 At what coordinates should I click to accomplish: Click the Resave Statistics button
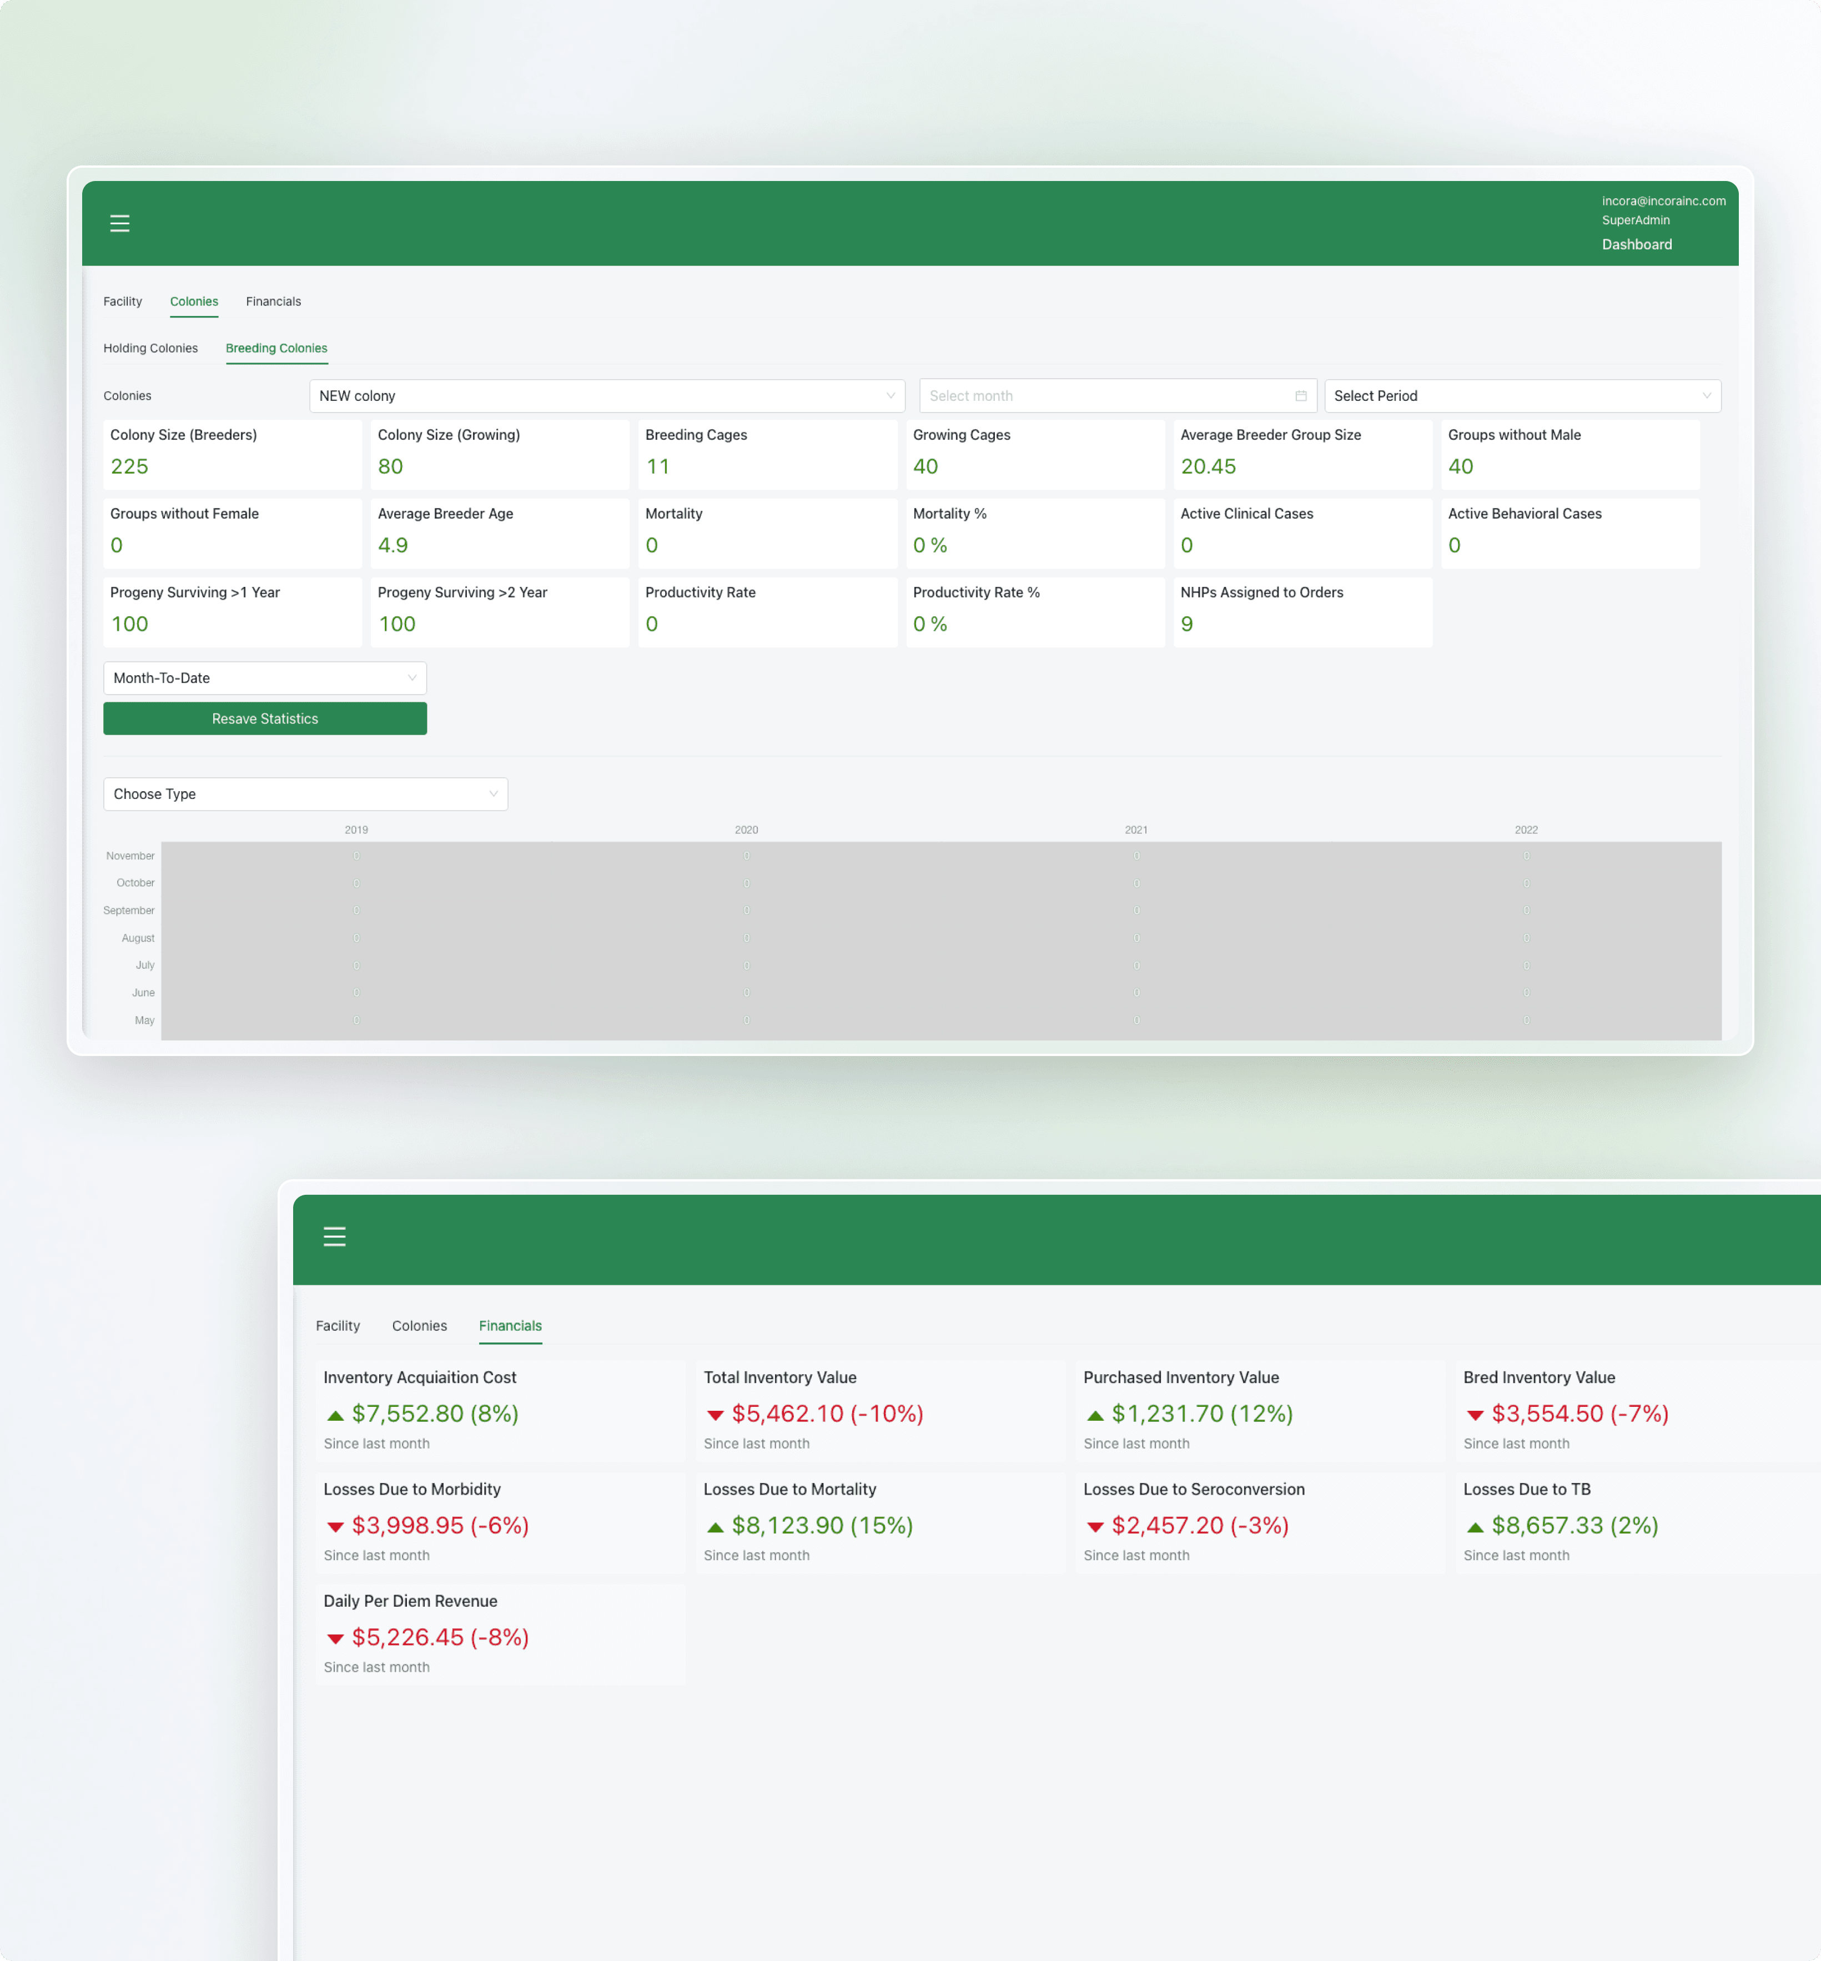point(265,718)
